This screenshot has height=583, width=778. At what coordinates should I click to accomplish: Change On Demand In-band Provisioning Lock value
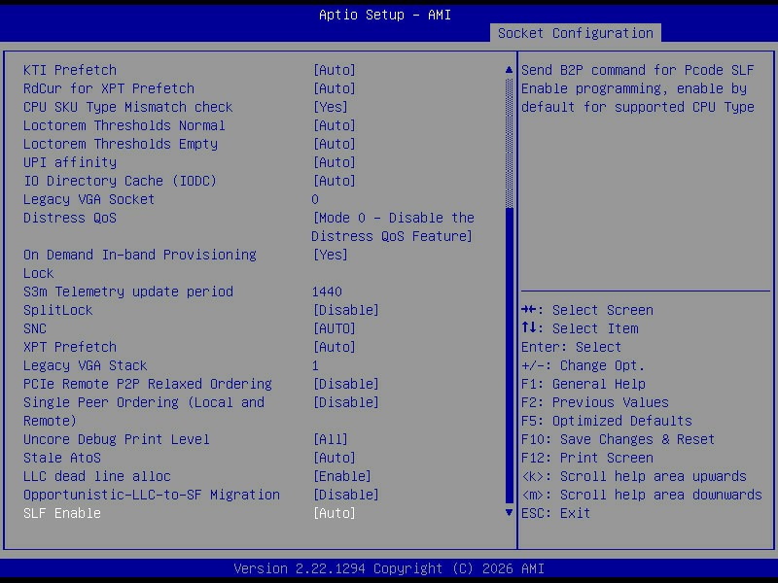tap(330, 255)
